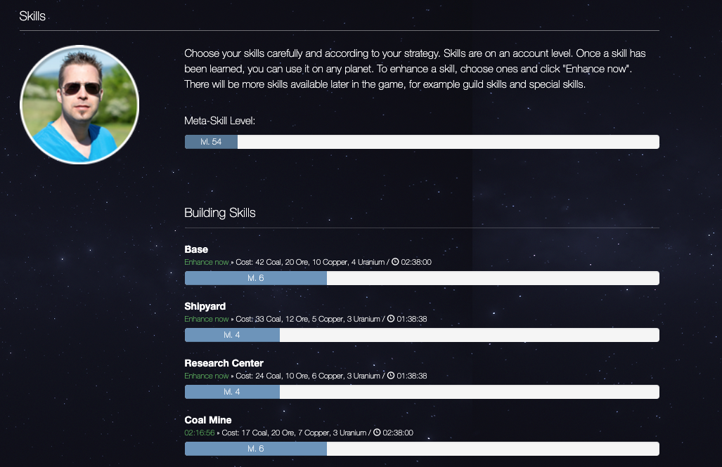Click the clock icon in the Coal Mine row
The image size is (722, 467).
(378, 433)
